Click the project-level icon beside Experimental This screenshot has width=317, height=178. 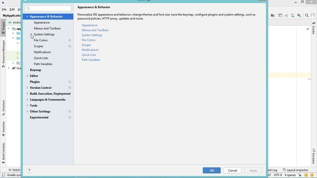(x=69, y=118)
